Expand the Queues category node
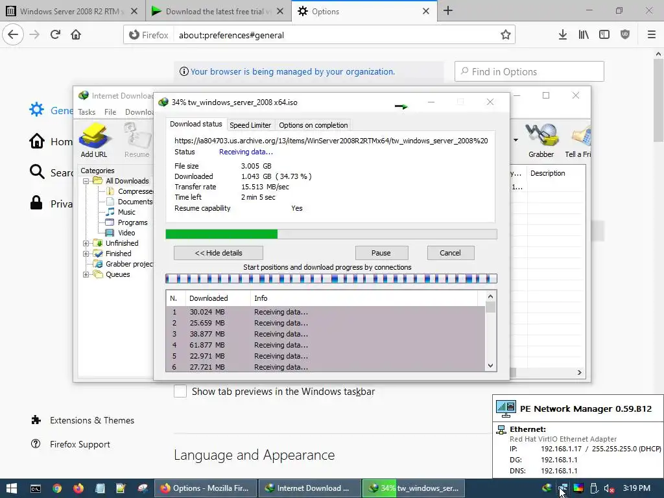Image resolution: width=664 pixels, height=498 pixels. point(86,274)
